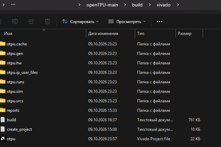Go to openTPU-main breadcrumb
This screenshot has height=147, width=221.
click(102, 5)
